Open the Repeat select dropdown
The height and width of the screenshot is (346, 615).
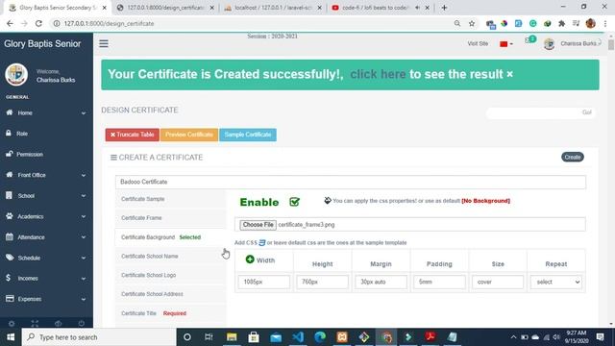[555, 282]
